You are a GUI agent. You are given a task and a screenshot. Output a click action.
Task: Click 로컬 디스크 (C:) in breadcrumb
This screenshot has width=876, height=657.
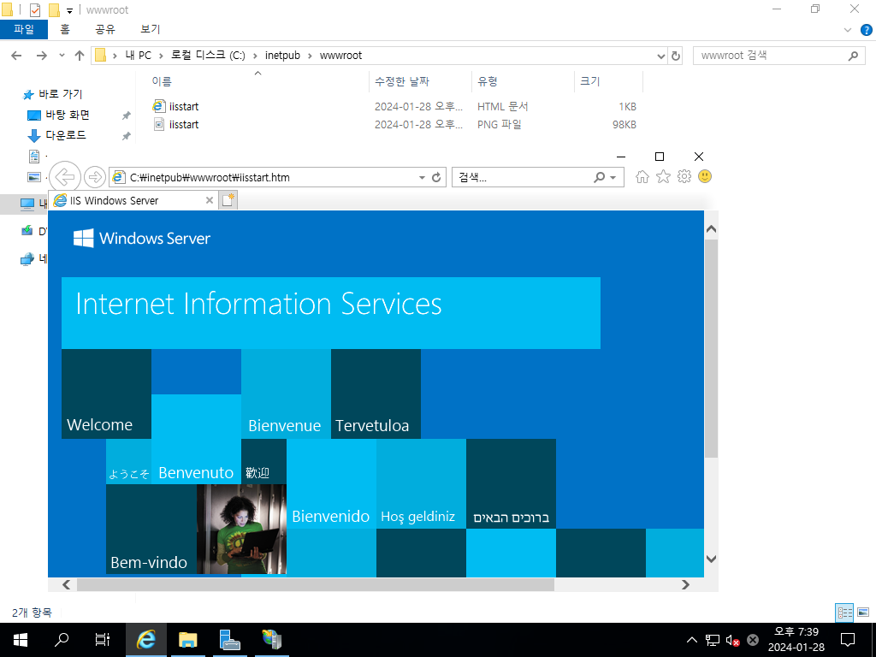(x=208, y=56)
